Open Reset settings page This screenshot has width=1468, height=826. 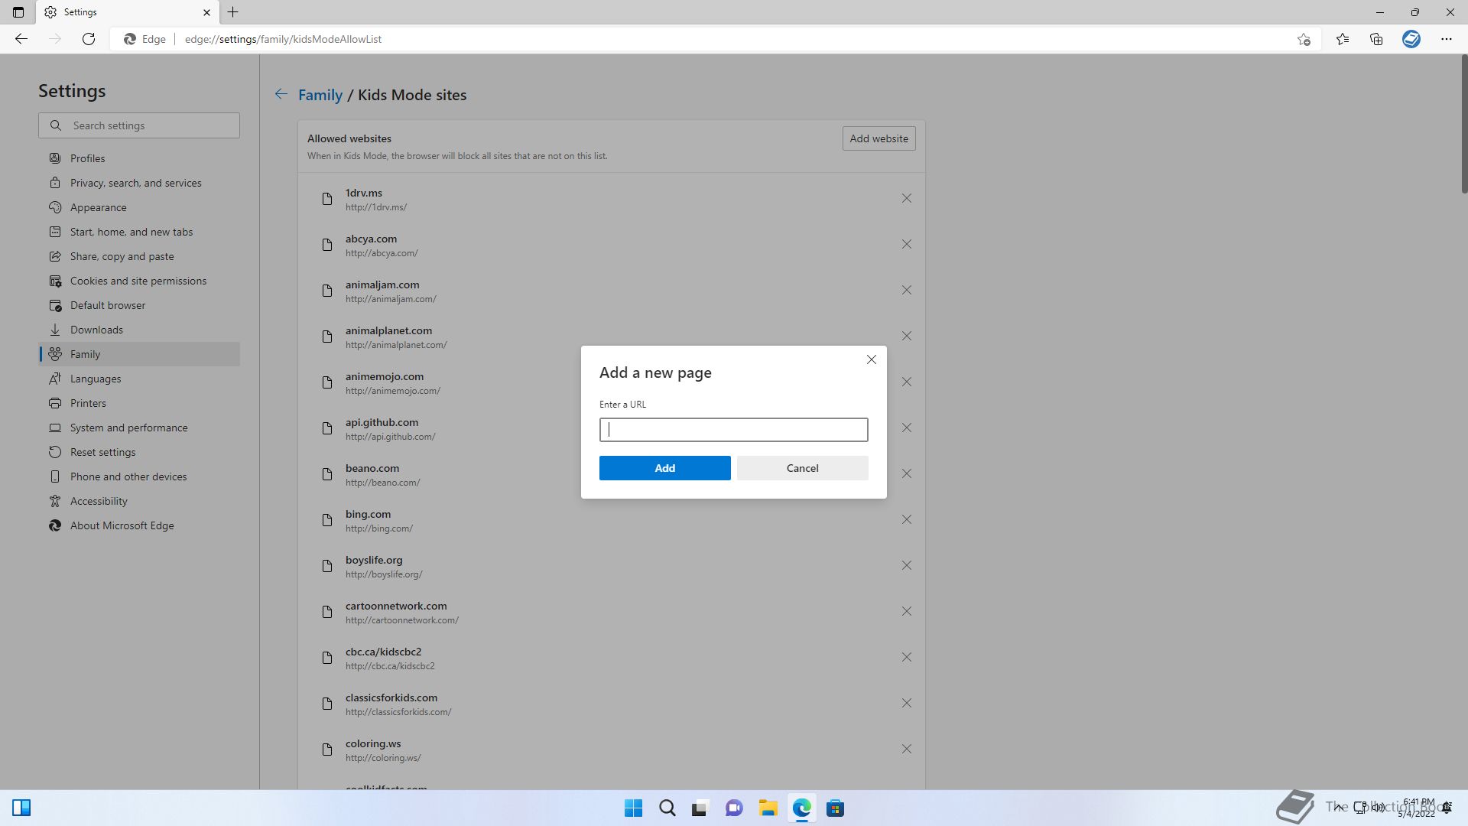click(139, 452)
